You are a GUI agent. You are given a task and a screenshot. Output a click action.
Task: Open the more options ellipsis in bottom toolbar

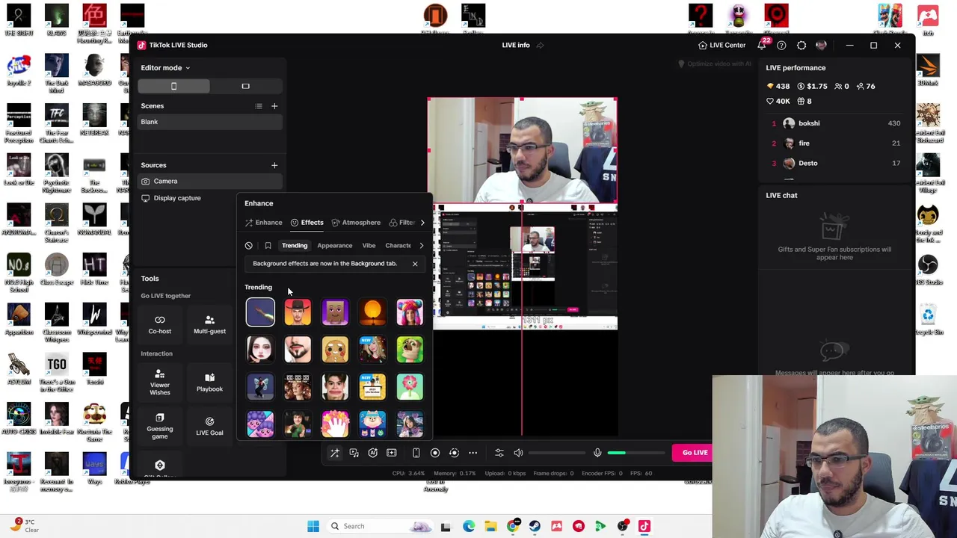473,453
